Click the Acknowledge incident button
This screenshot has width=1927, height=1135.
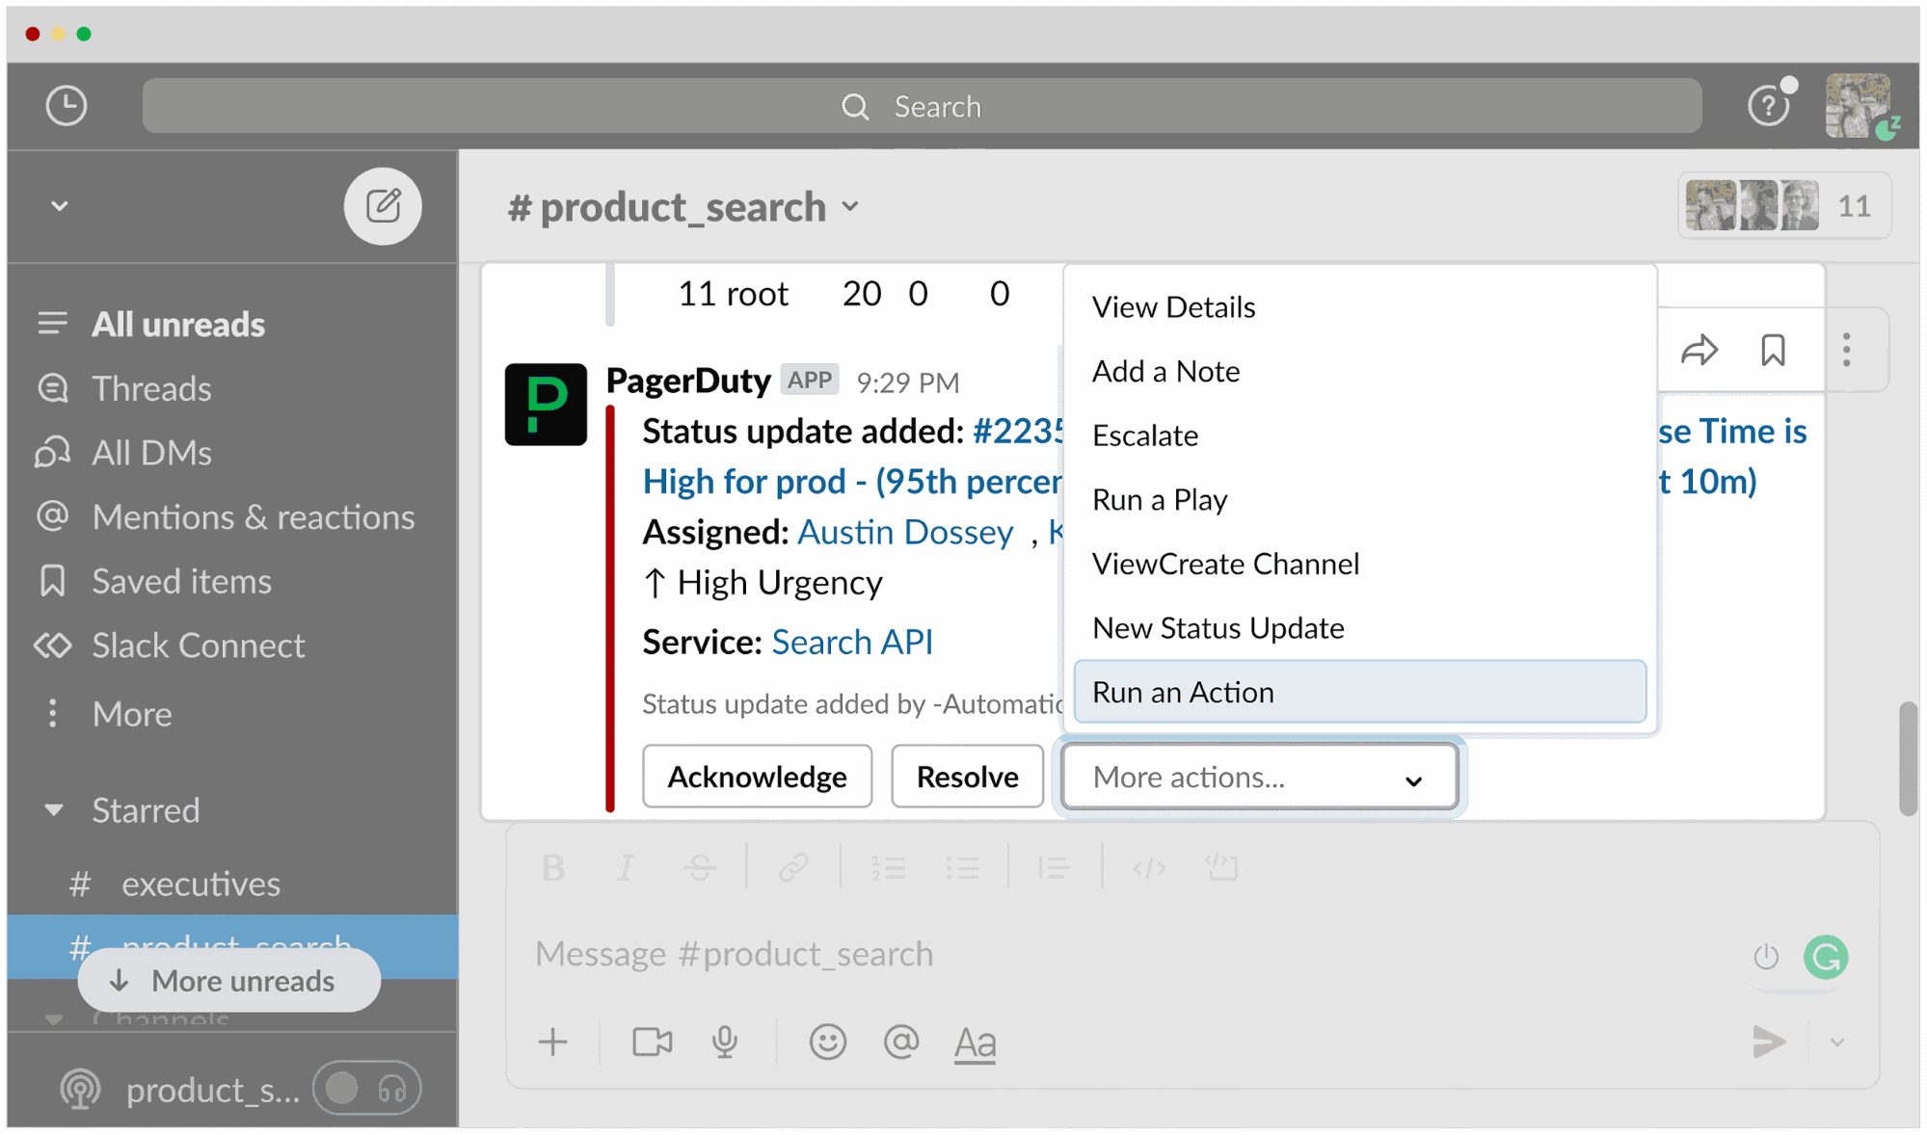[757, 777]
